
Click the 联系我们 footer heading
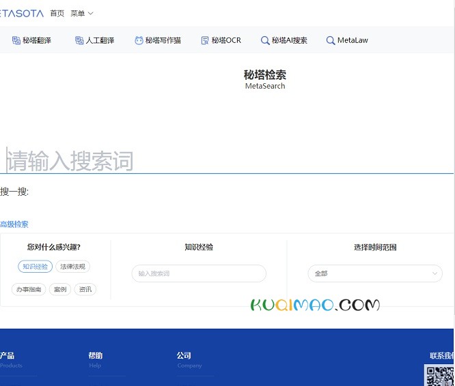pyautogui.click(x=442, y=355)
